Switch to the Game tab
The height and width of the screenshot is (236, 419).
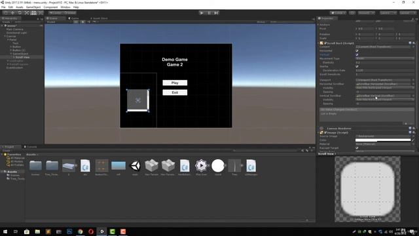[x=73, y=18]
